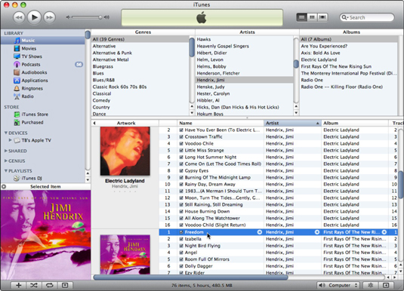Uncheck the Freedom song checkbox
Image resolution: width=404 pixels, height=291 pixels.
[x=181, y=232]
